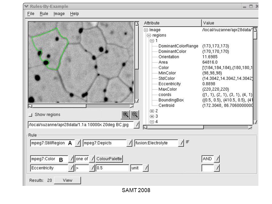Click the Orientation value 11.6985
Image resolution: width=272 pixels, height=204 pixels.
pos(210,57)
